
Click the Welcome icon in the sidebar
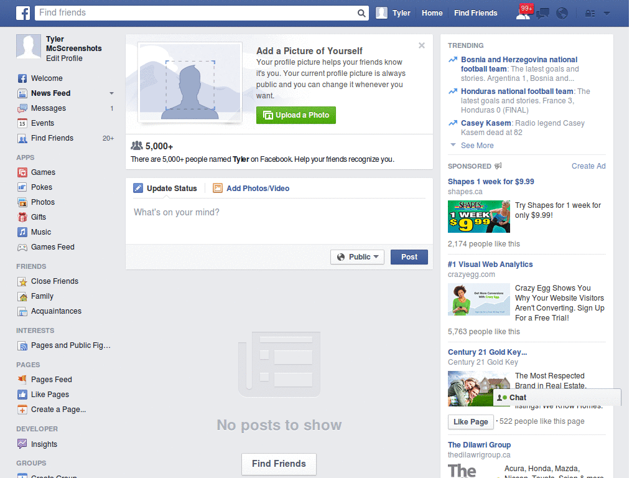click(x=22, y=78)
